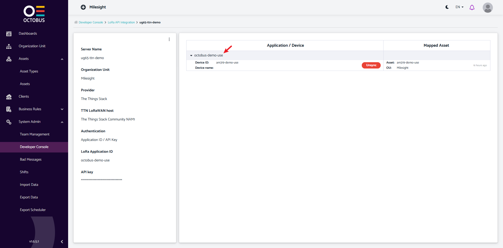Screen dimensions: 503x248
Task: Toggle dark mode moon icon
Action: click(447, 7)
